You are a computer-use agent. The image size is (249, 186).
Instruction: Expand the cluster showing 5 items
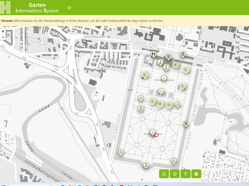coord(185,69)
